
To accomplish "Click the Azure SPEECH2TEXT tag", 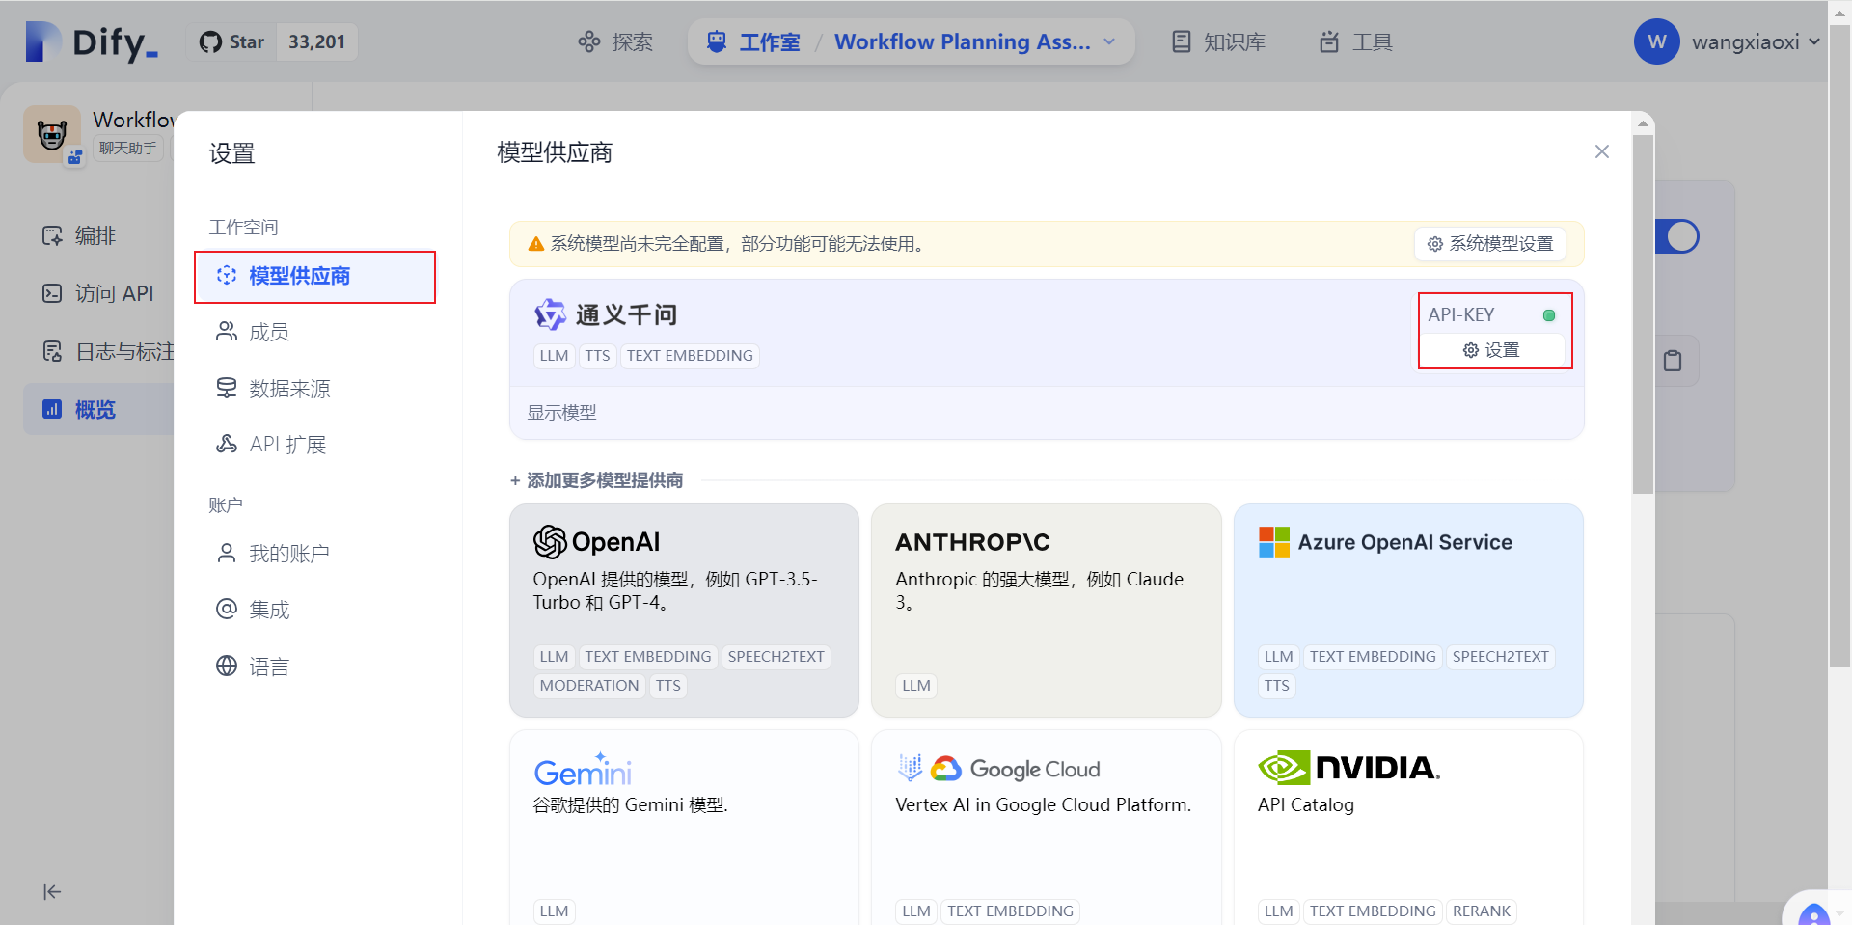I will pos(1500,657).
